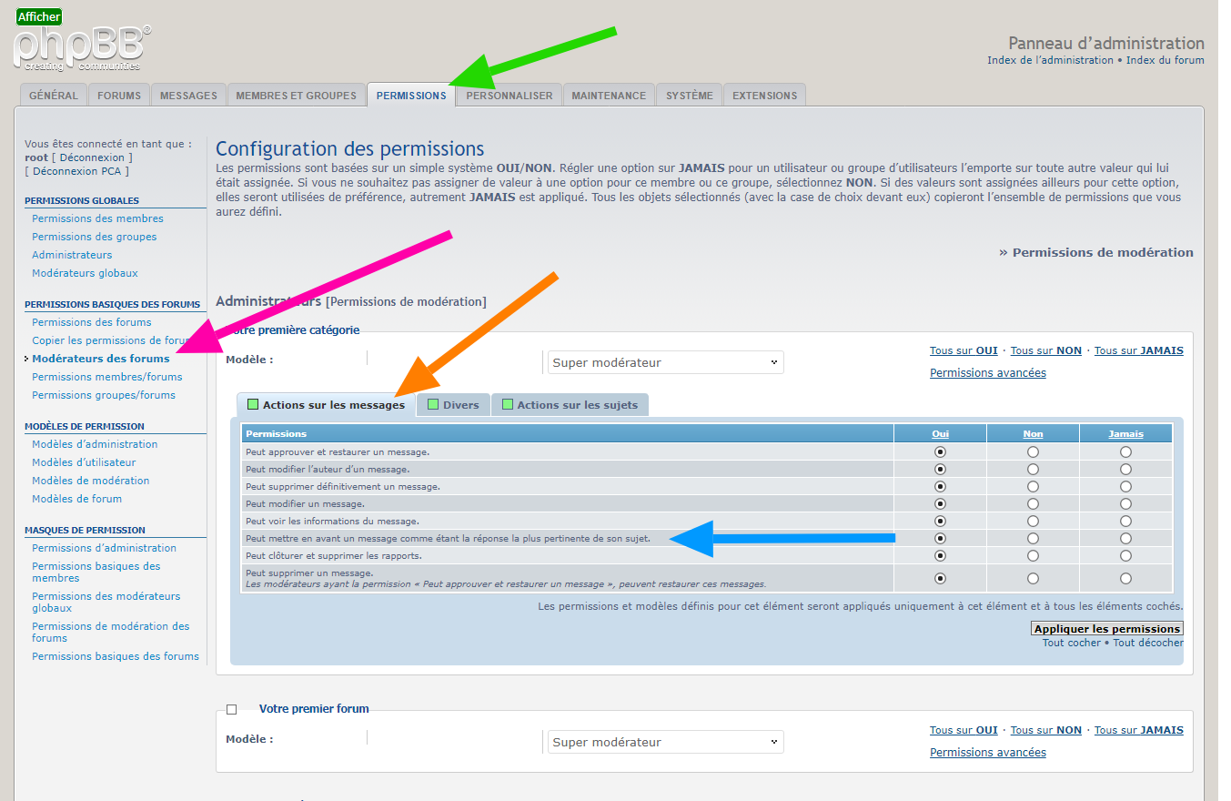Screen dimensions: 1231x801
Task: Open the Actions sur les sujets tab
Action: tap(570, 405)
